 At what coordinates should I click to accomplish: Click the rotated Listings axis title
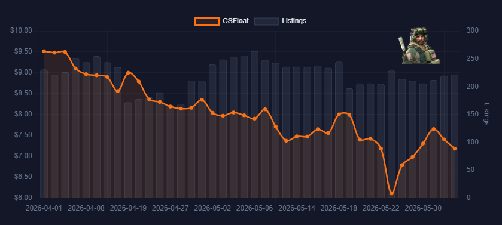[486, 114]
